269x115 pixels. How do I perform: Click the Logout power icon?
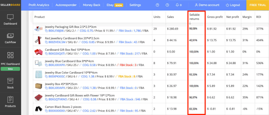227,5
